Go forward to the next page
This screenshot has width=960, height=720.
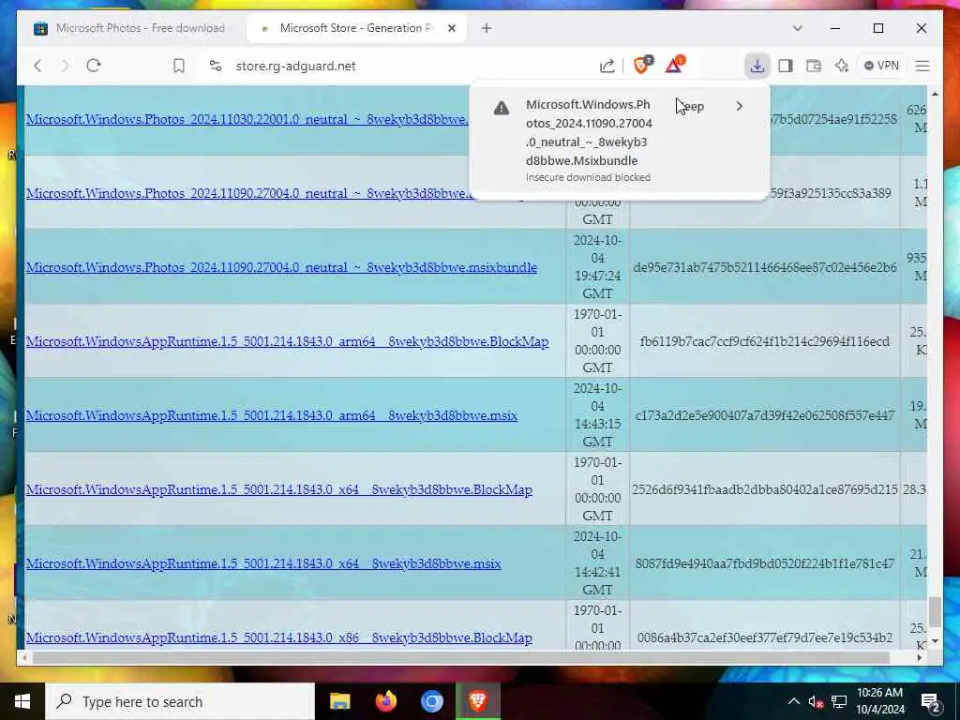(x=66, y=66)
